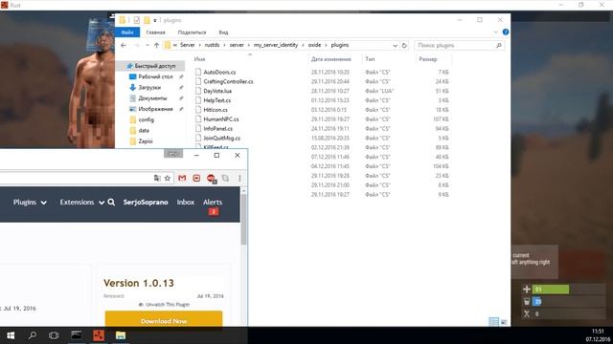The image size is (613, 344).
Task: Open Explorer help with the question mark icon
Action: click(x=506, y=32)
